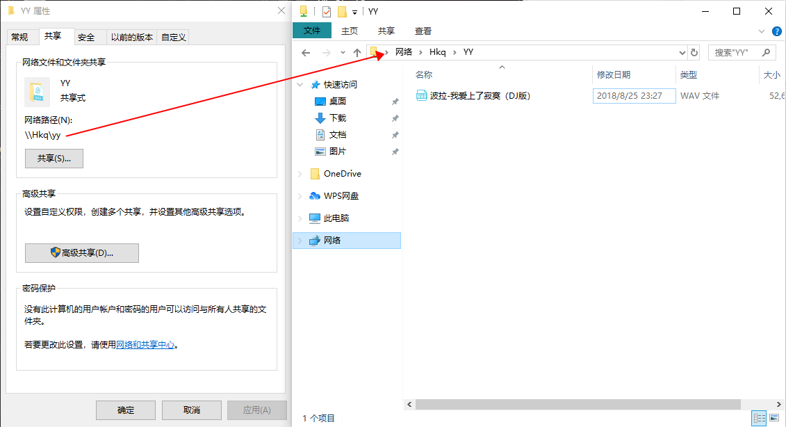Click the 确定 button
Screen dimensions: 786x427
coord(126,410)
